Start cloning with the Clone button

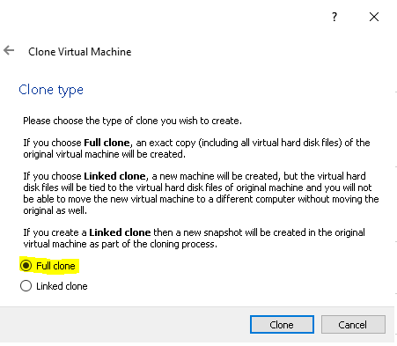coord(282,325)
